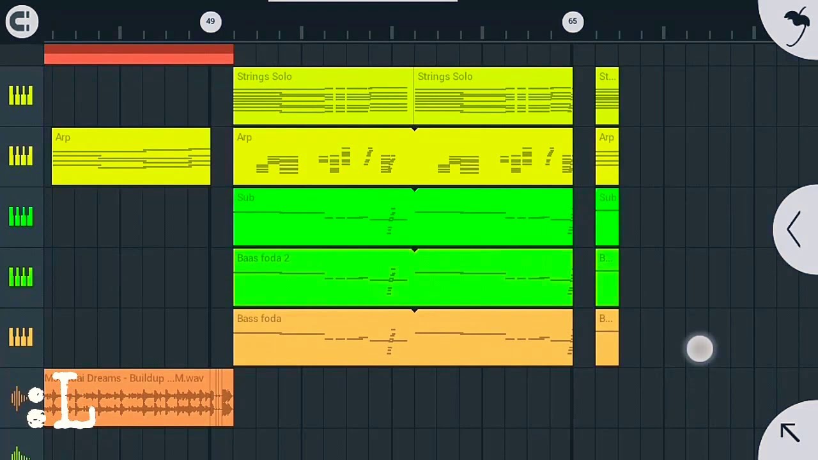This screenshot has height=460, width=818.
Task: Tap the magnet snap icon
Action: (x=22, y=22)
